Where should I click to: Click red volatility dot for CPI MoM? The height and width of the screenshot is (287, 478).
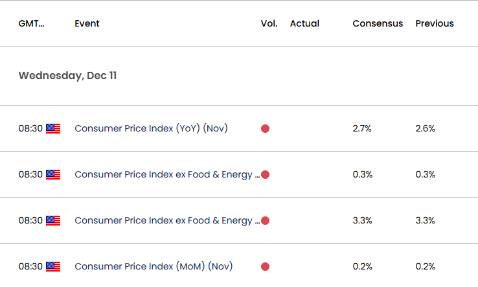pos(265,266)
